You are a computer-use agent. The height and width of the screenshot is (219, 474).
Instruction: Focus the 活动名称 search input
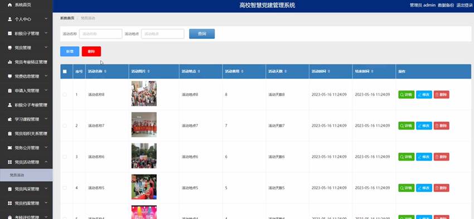tap(101, 34)
